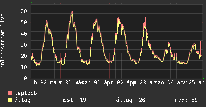Click the y-axis label 50
Image resolution: width=206 pixels, height=107 pixels.
tap(24, 22)
